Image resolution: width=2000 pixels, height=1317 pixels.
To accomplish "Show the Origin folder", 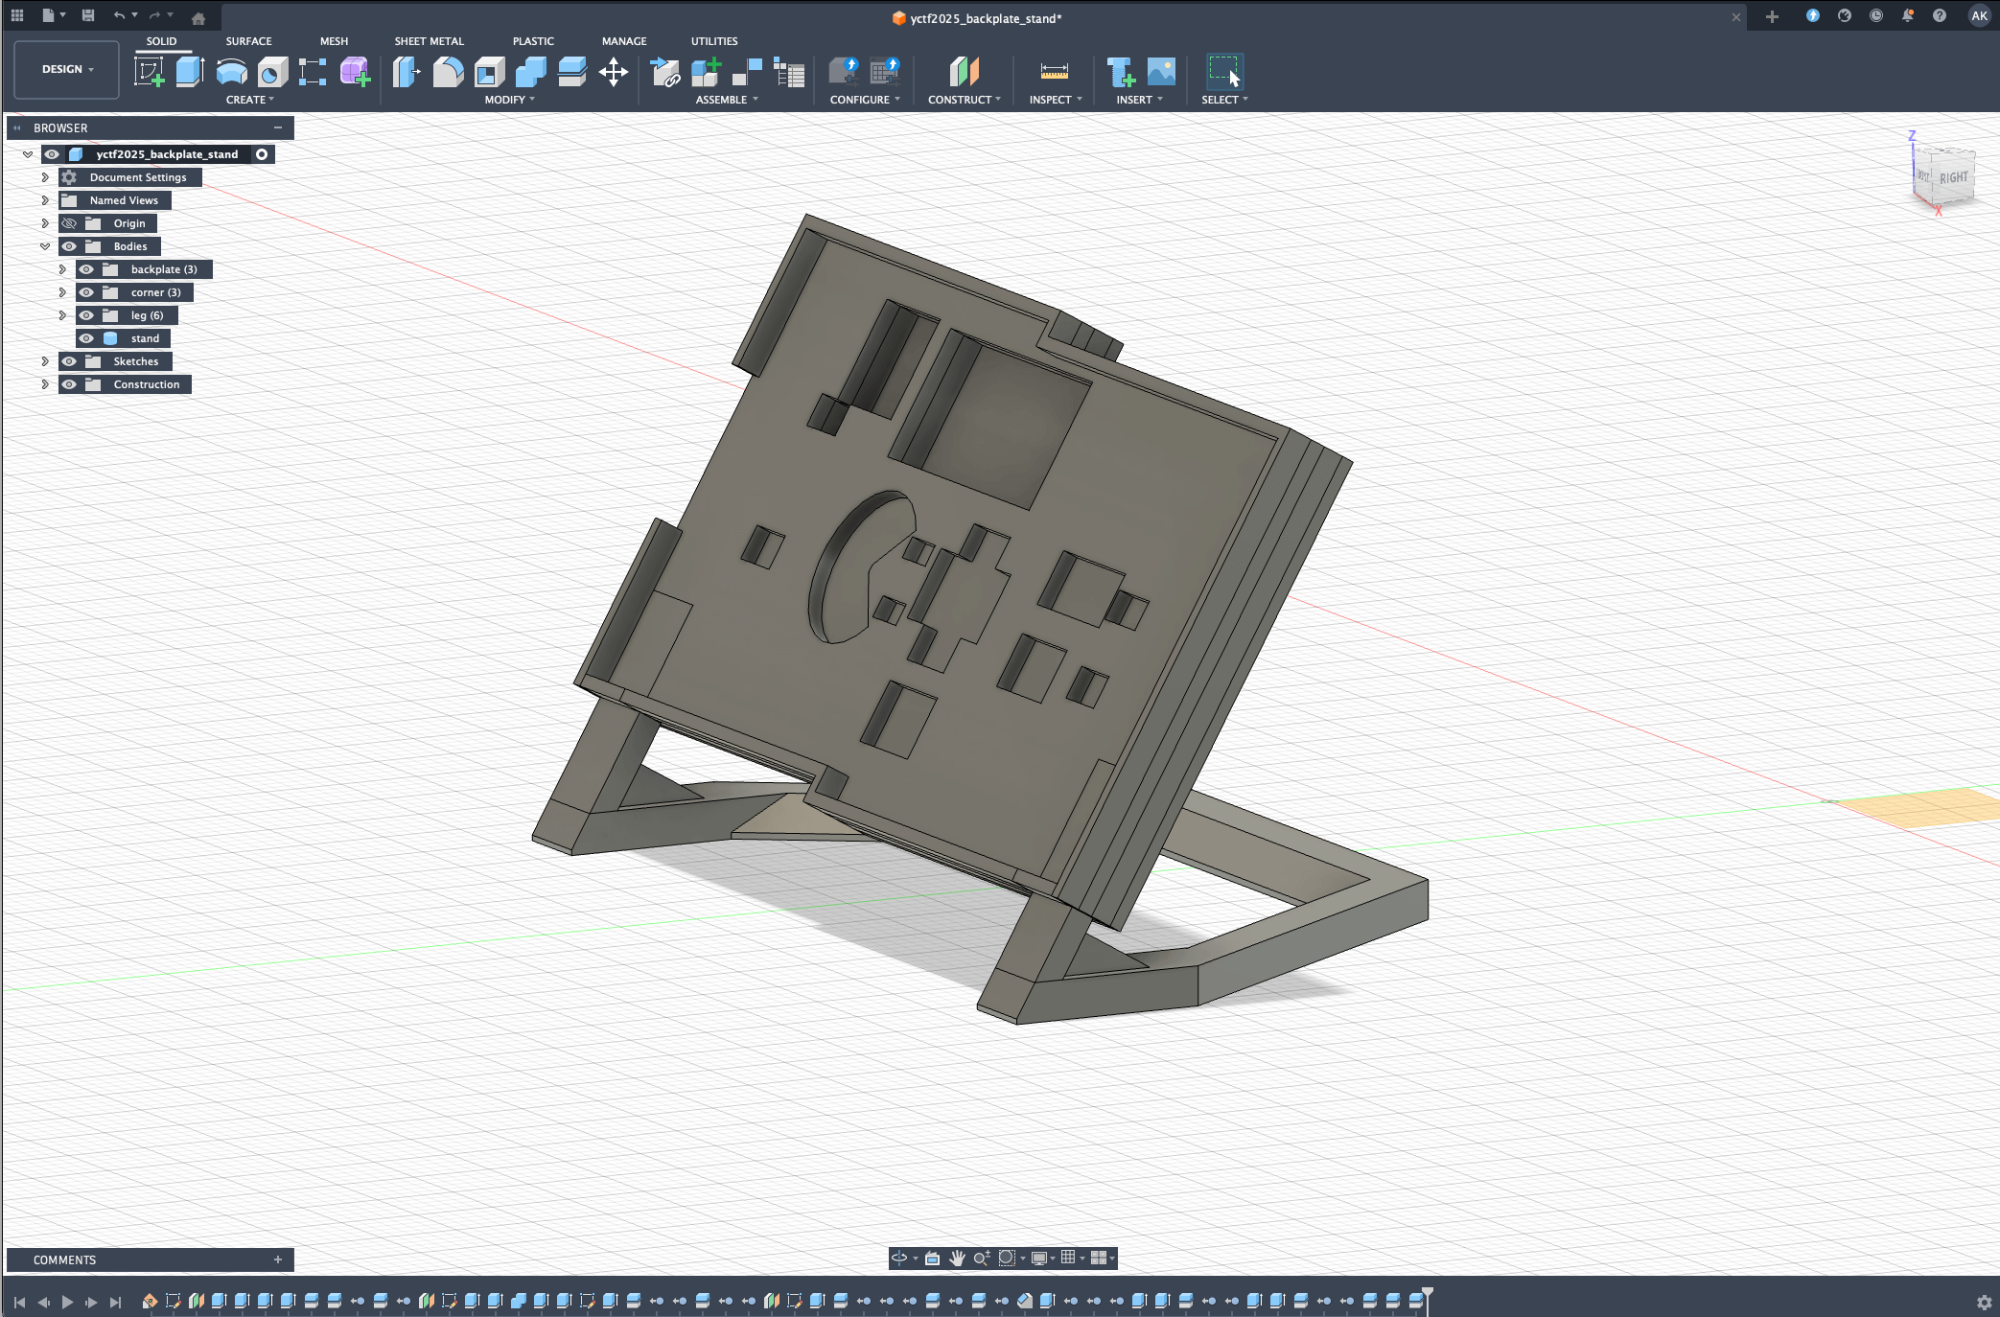I will (69, 223).
